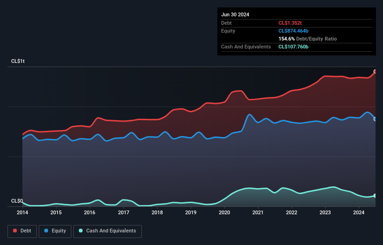Image resolution: width=383 pixels, height=245 pixels.
Task: Click the CL$107.760b cash value
Action: click(293, 47)
